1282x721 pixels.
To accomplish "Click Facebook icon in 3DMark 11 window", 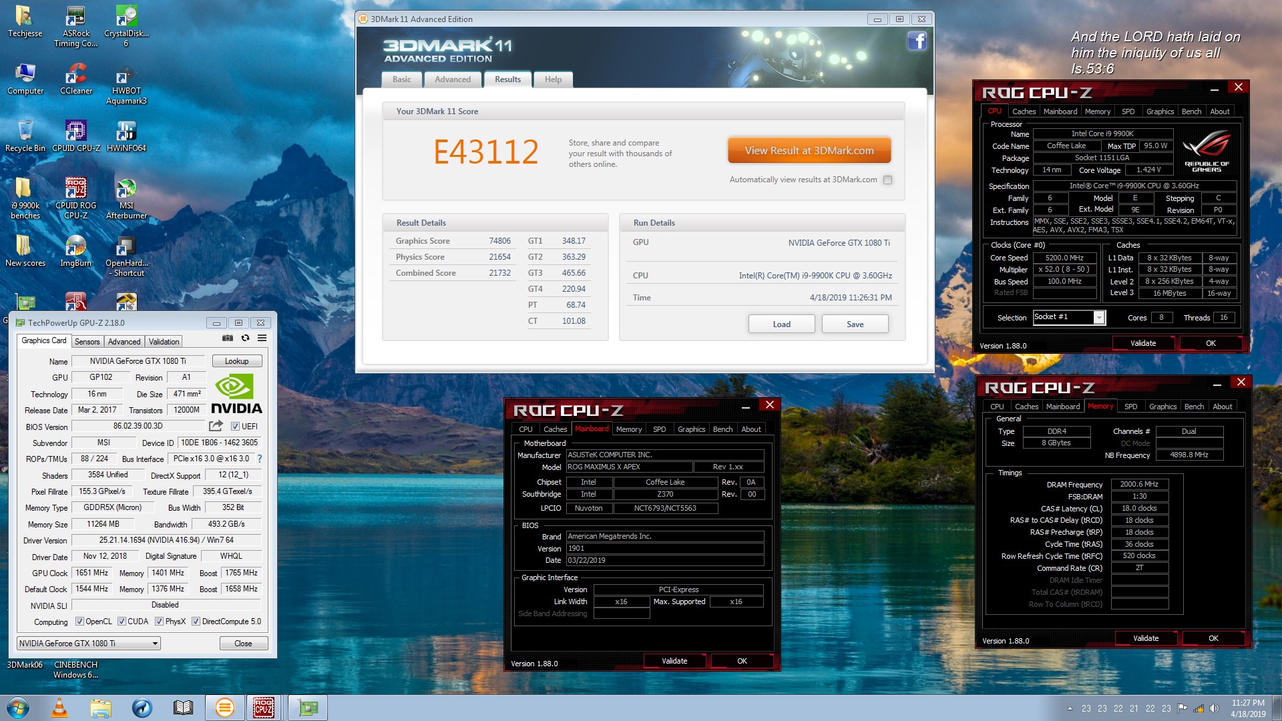I will [x=917, y=41].
